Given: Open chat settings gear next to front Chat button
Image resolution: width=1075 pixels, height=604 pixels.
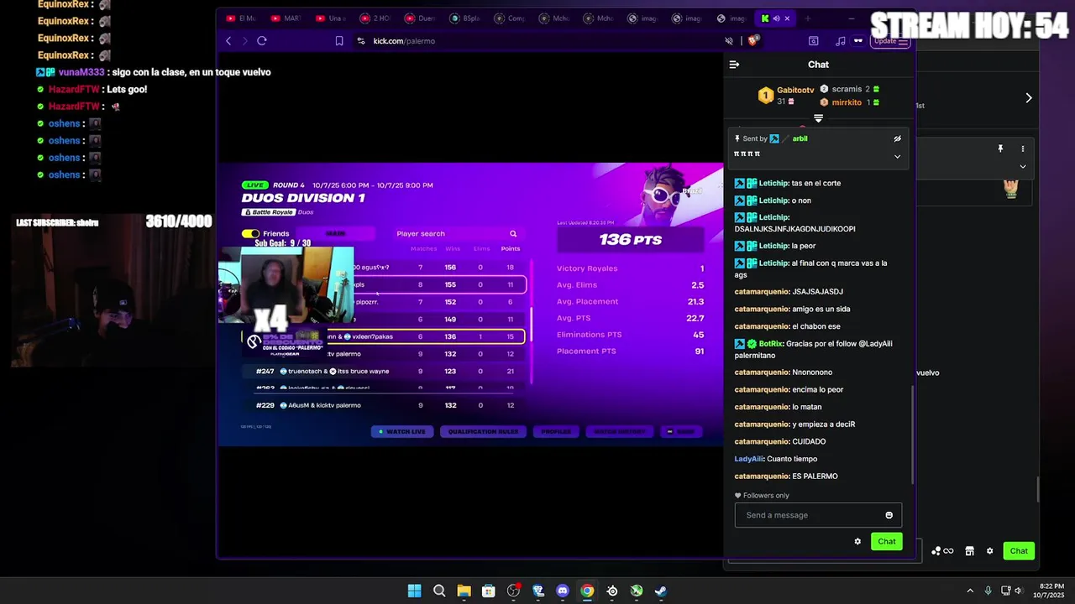Looking at the screenshot, I should (857, 542).
